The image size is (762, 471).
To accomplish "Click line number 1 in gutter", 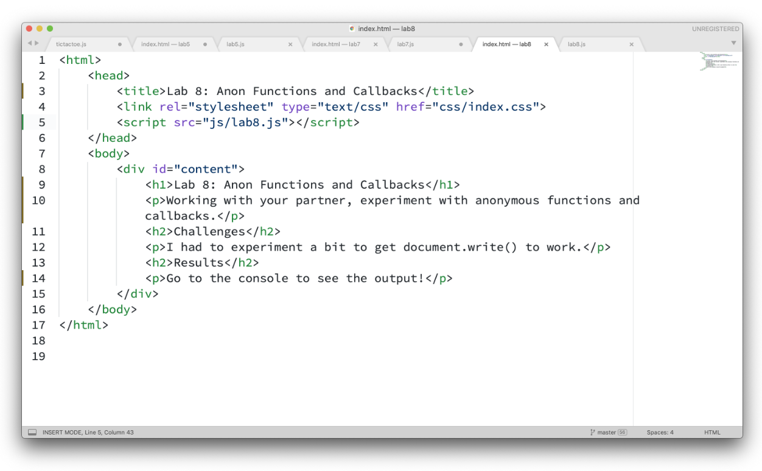I will tap(42, 60).
